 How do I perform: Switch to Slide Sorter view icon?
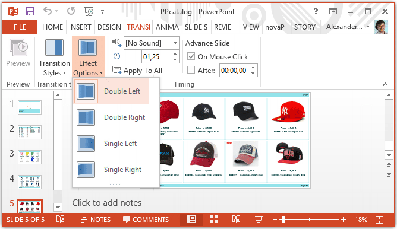click(214, 220)
